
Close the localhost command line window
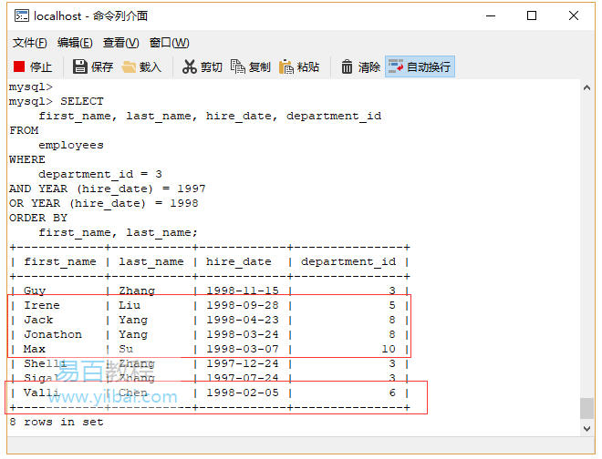click(x=574, y=15)
